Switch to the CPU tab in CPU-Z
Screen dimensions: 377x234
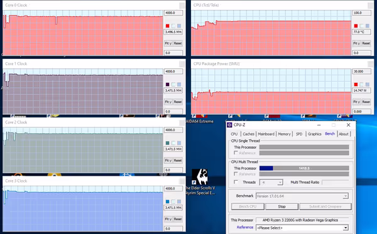pos(234,134)
